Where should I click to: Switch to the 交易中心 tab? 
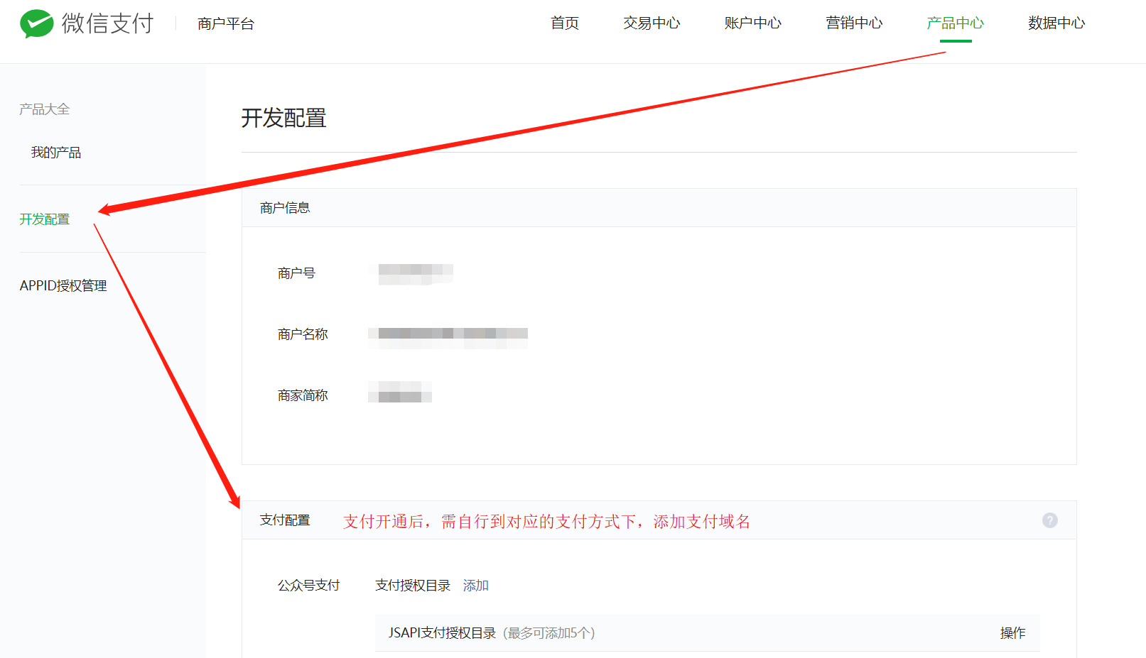(x=651, y=23)
